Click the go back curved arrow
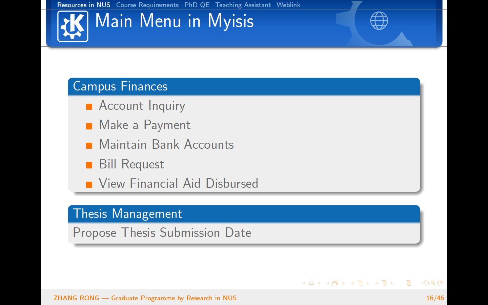Viewport: 488px width, 305px height. pyautogui.click(x=426, y=283)
